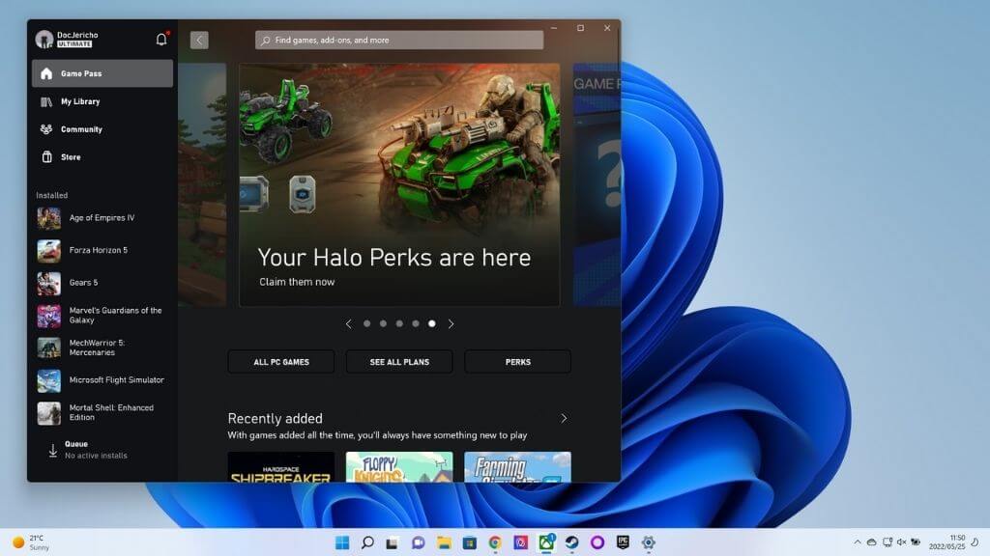Select the second carousel dot
The image size is (990, 556).
(383, 323)
